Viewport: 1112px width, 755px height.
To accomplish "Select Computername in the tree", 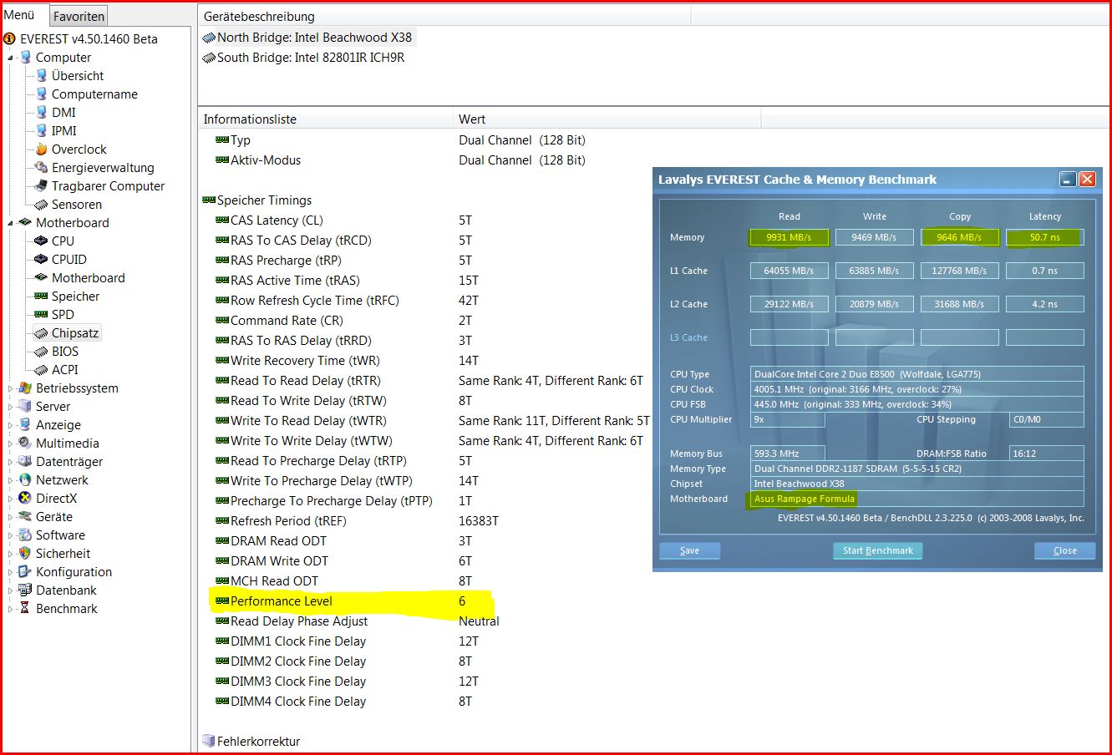I will coord(94,94).
